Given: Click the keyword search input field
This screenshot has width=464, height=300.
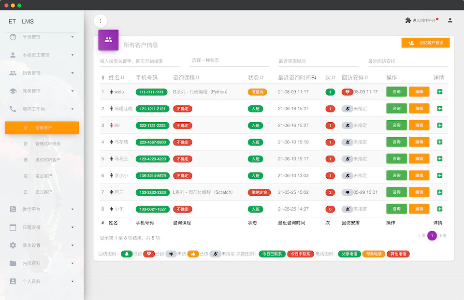Looking at the screenshot, I should click(140, 61).
